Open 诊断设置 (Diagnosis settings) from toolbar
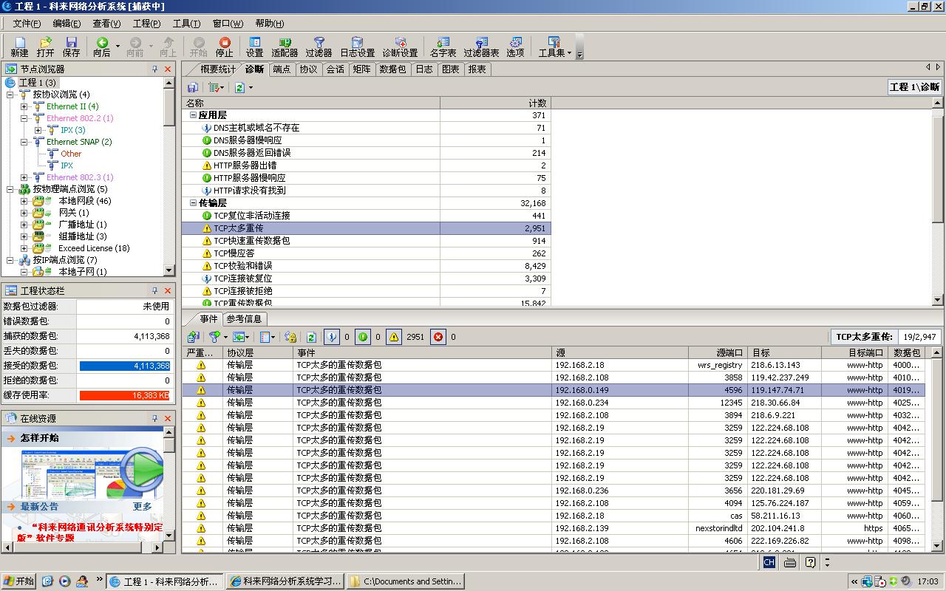The image size is (946, 591). (400, 47)
